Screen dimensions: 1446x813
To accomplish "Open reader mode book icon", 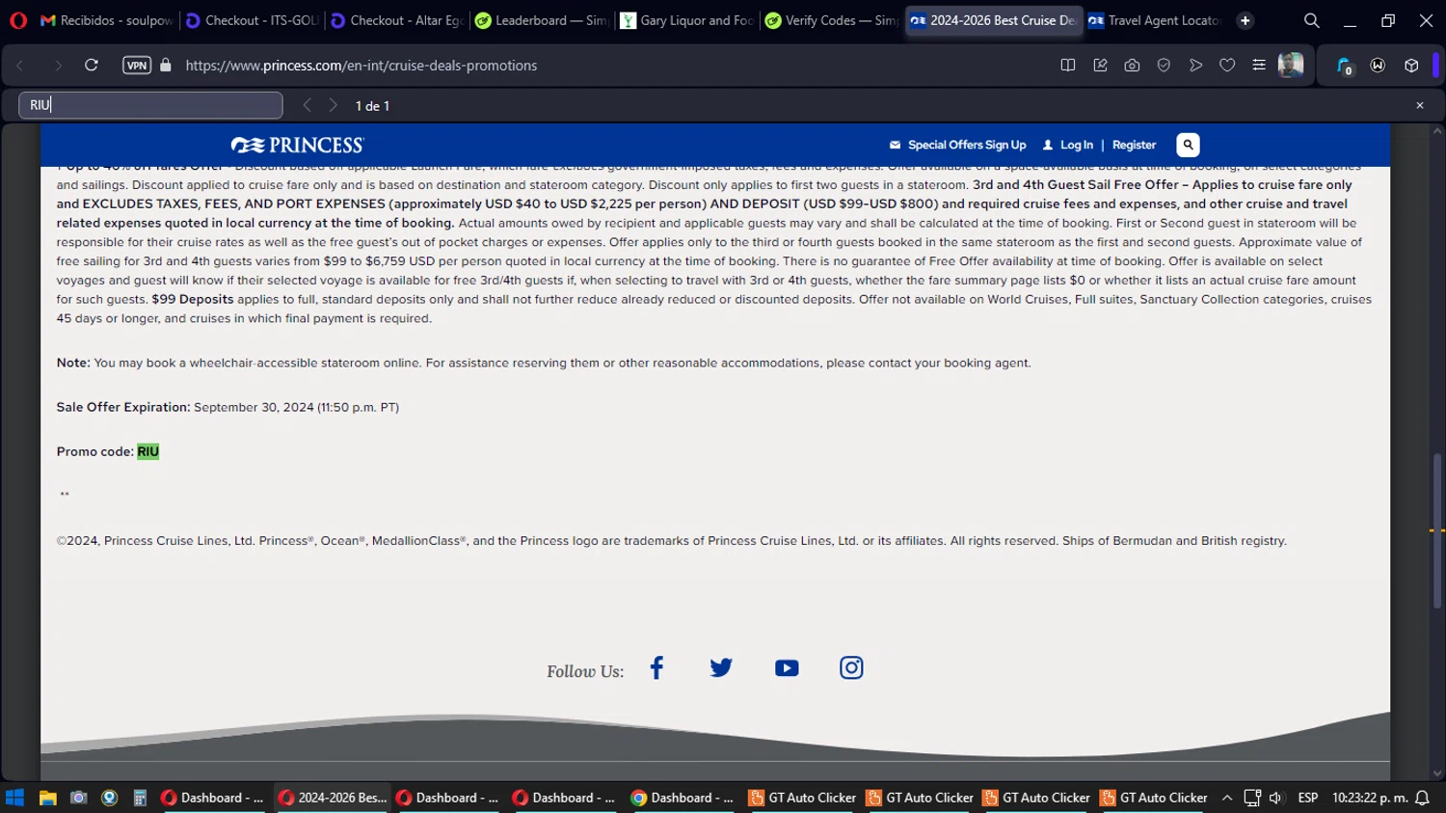I will coord(1068,66).
